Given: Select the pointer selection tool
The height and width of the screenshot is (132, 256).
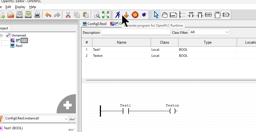Looking at the screenshot, I should coord(156,15).
